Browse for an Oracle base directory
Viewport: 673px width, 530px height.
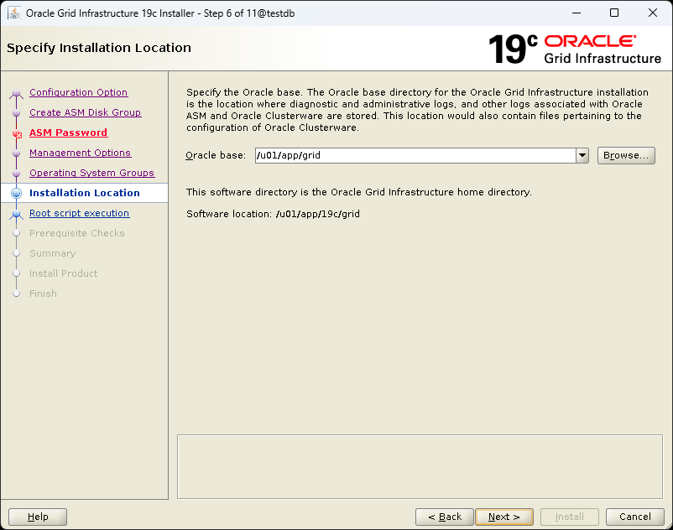coord(626,155)
